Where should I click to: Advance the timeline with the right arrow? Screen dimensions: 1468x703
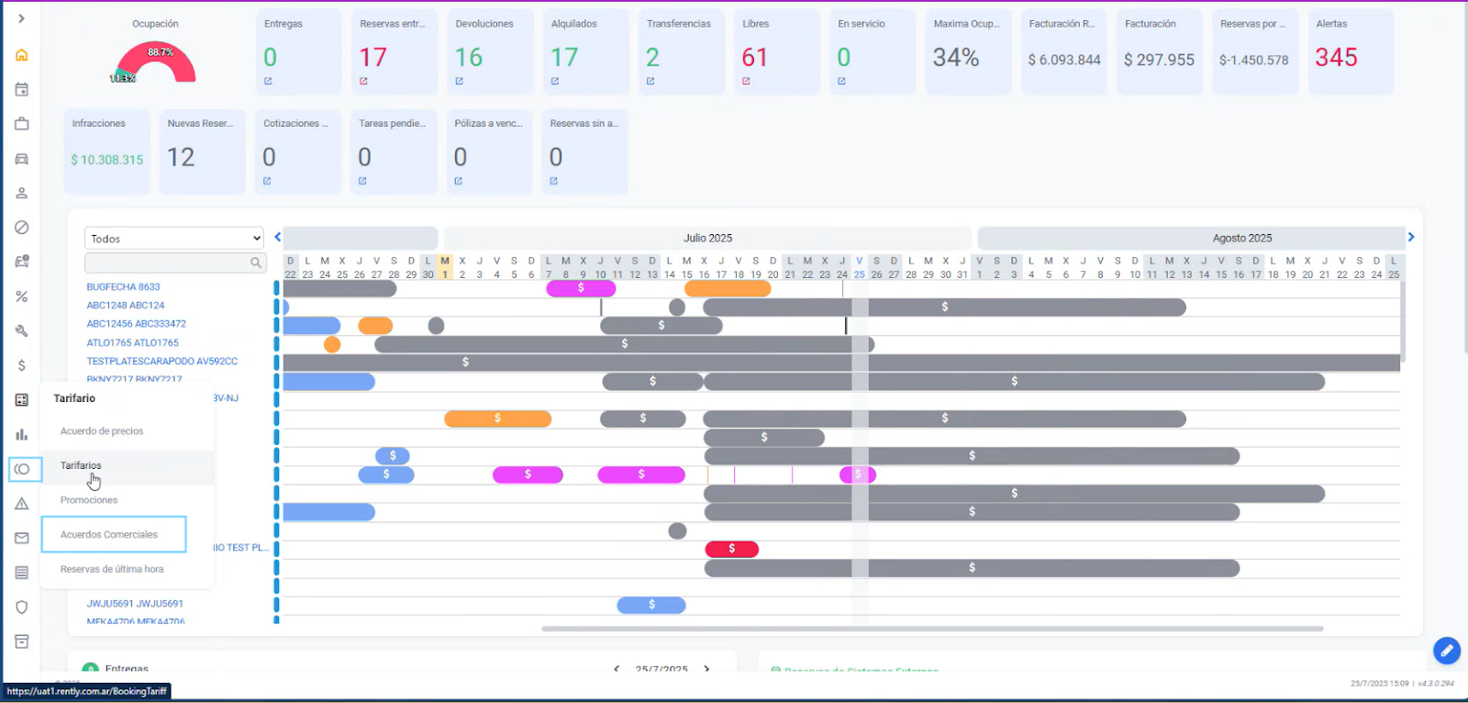click(x=1411, y=237)
